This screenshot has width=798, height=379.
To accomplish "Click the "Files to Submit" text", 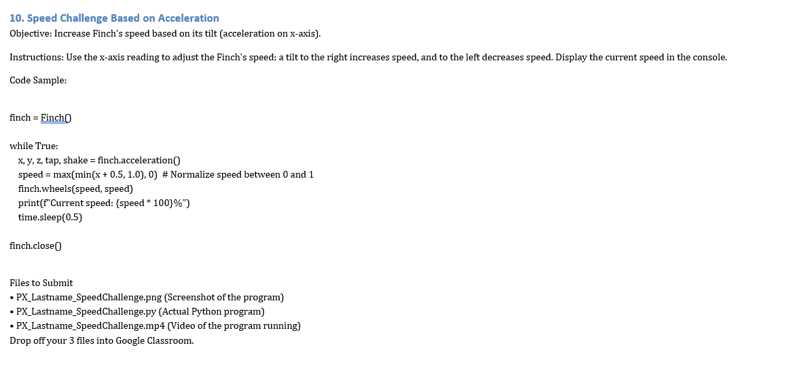I will click(x=41, y=283).
